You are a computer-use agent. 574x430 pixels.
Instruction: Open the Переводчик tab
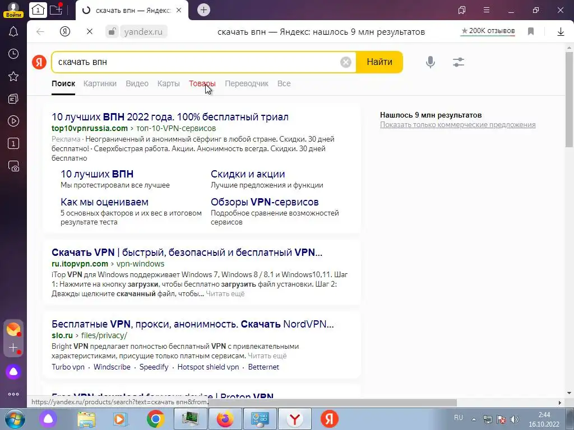(247, 83)
